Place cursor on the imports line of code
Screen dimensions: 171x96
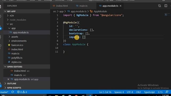pyautogui.click(x=77, y=37)
